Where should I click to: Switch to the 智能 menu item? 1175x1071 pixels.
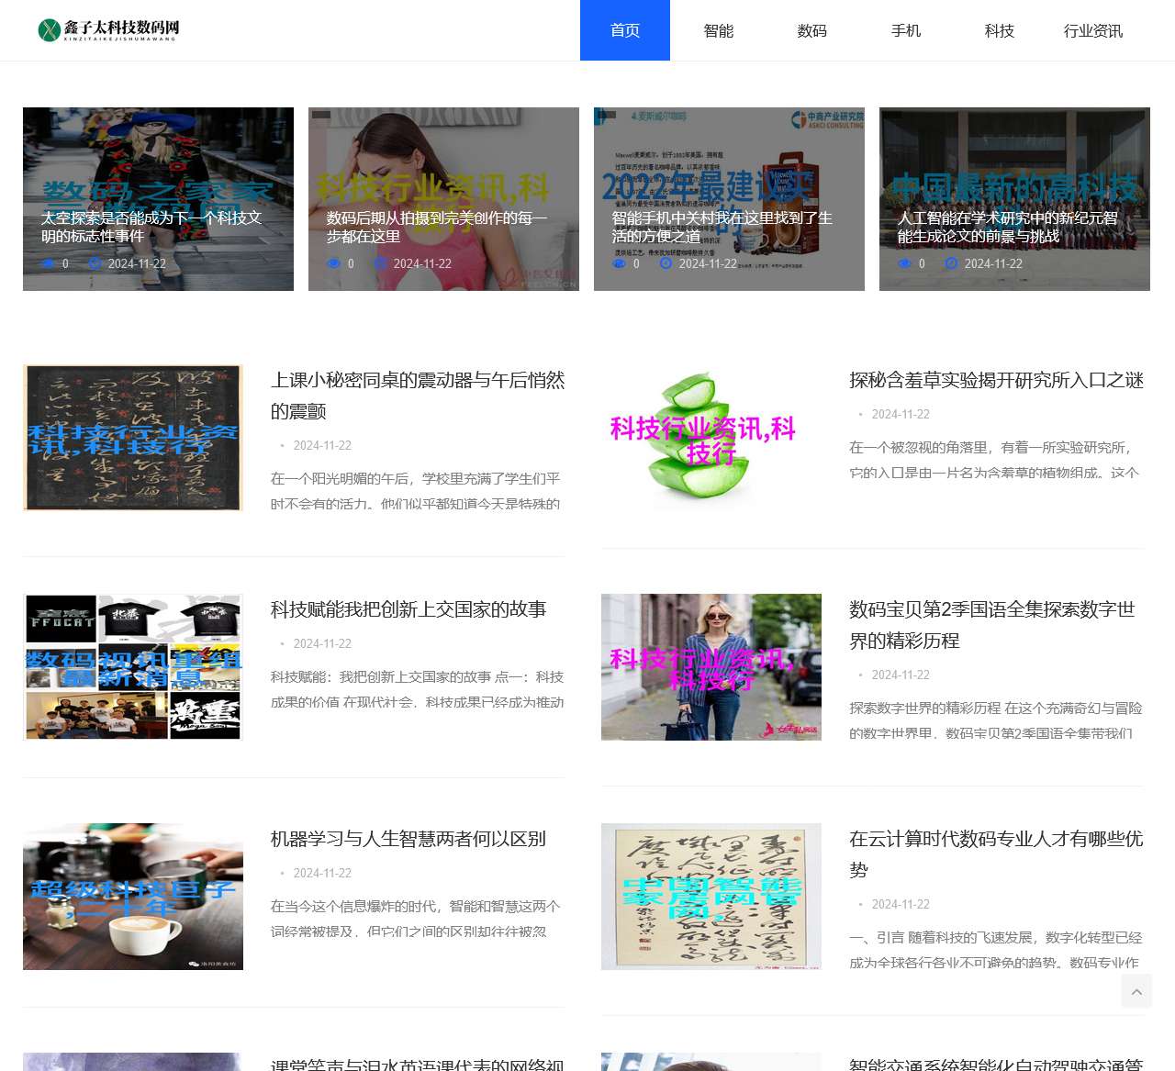point(719,30)
